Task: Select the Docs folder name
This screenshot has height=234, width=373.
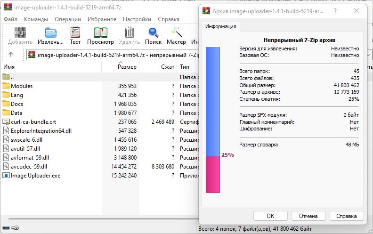Action: pos(17,104)
